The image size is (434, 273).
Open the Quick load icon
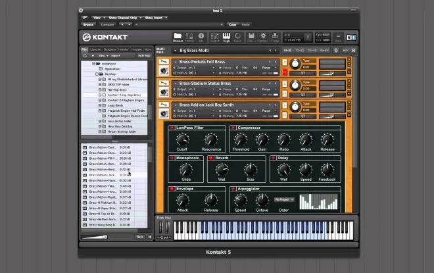point(237,37)
